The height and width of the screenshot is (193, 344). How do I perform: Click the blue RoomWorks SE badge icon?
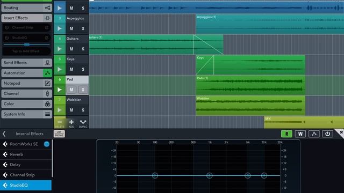coord(47,144)
